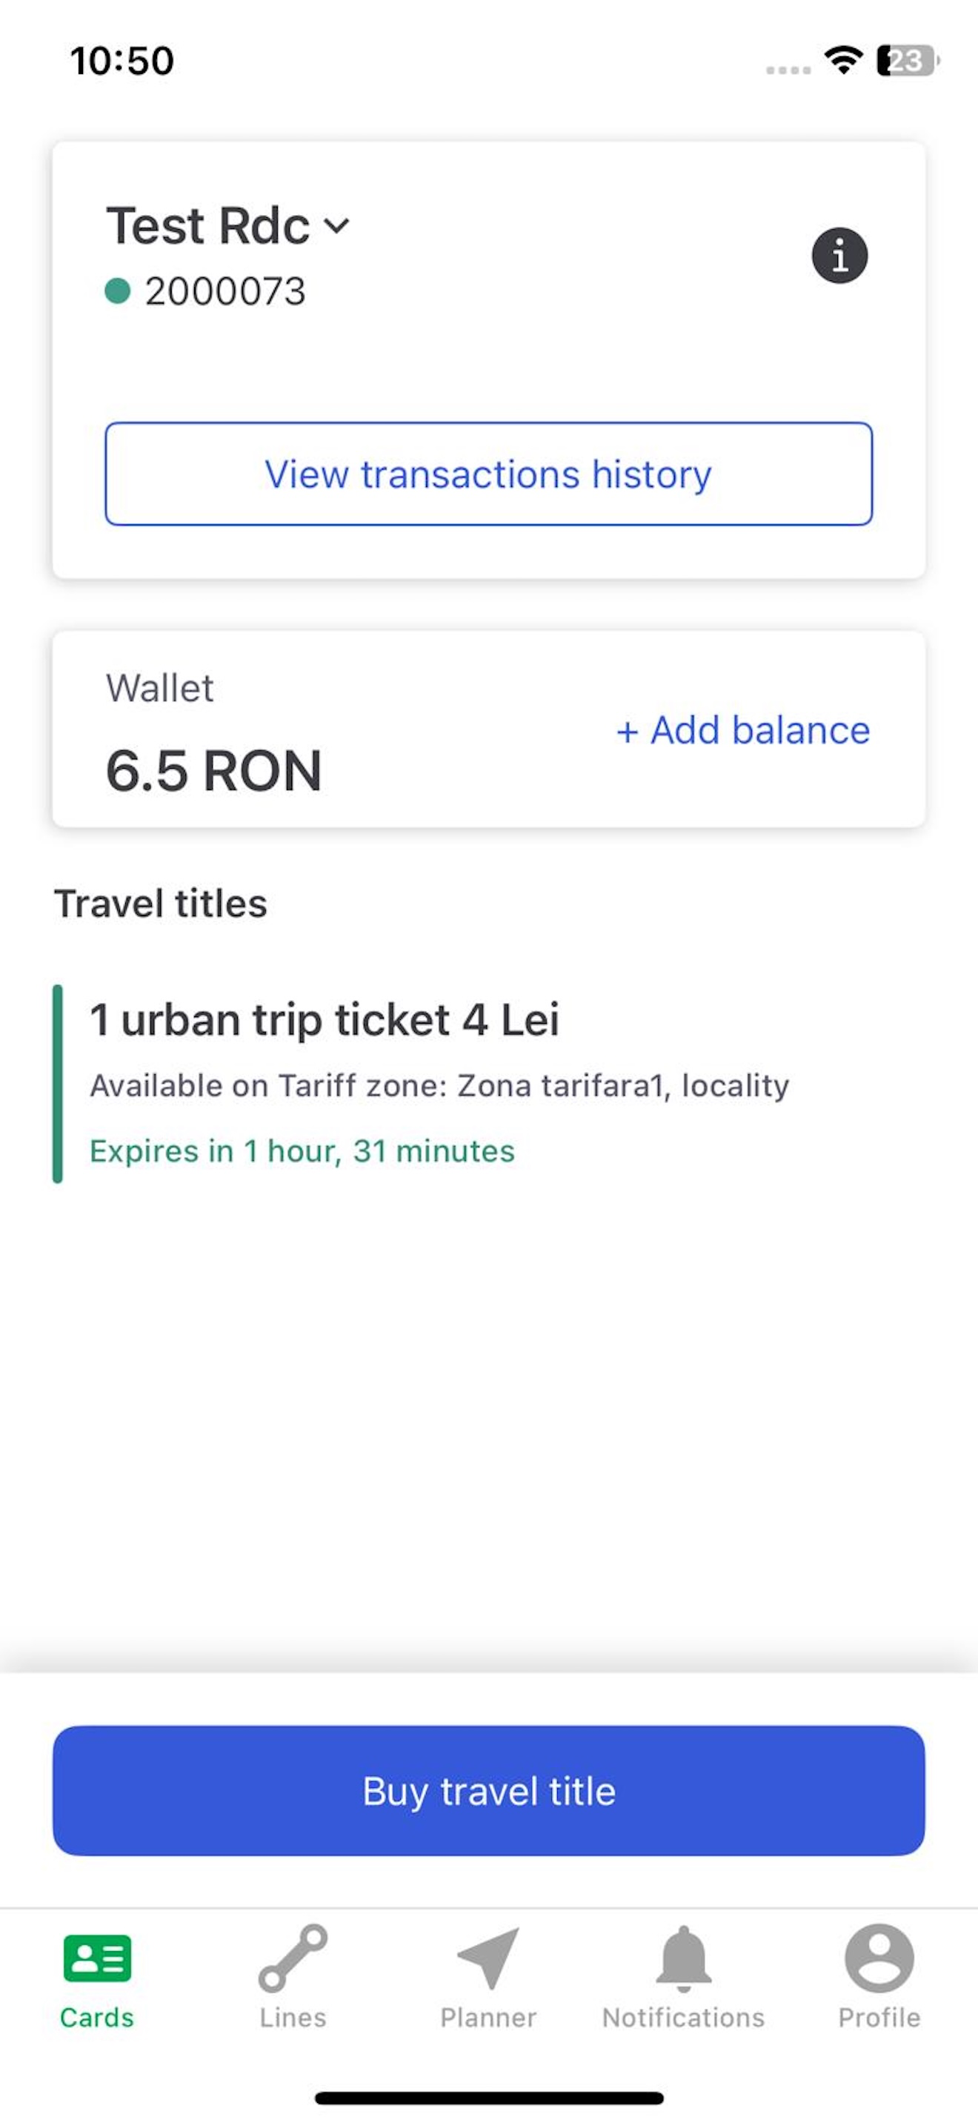978x2126 pixels.
Task: Switch to the Planner tab label
Action: click(488, 2017)
